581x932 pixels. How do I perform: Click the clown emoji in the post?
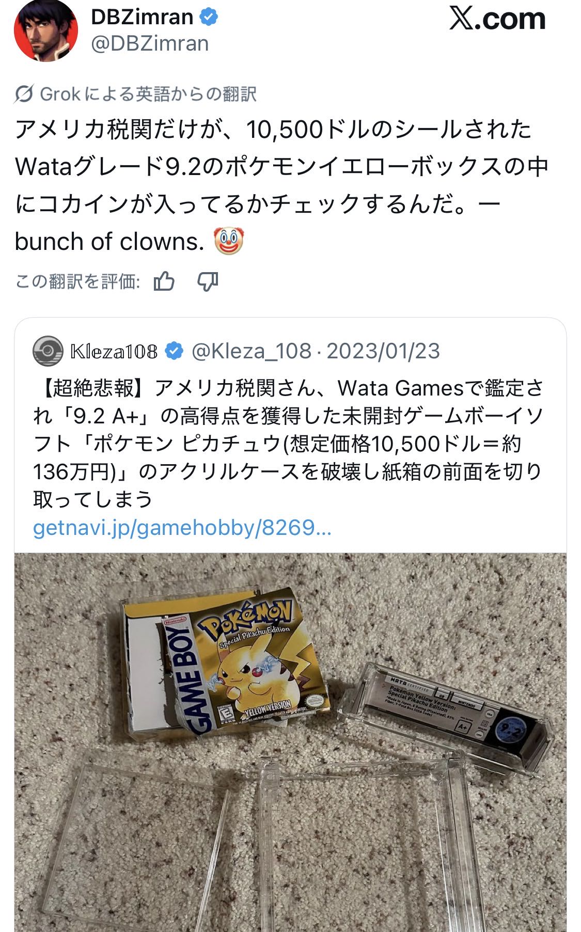tap(228, 241)
